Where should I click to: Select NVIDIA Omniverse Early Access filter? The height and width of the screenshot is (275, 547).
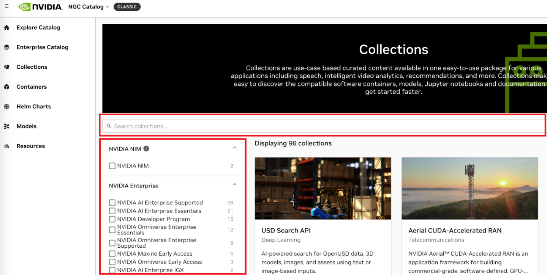point(112,262)
